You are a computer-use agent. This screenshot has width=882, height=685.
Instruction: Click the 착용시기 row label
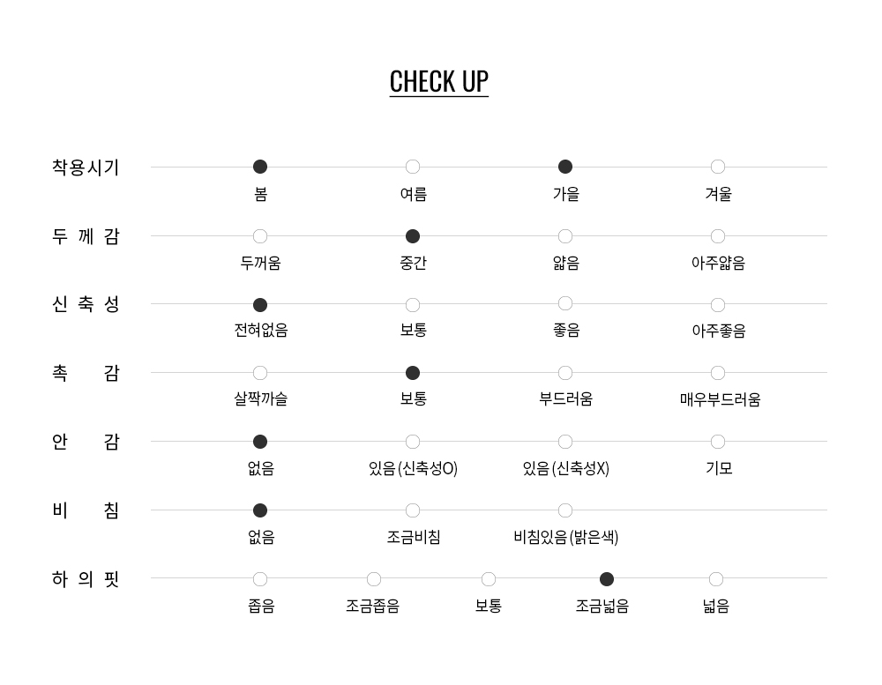click(x=86, y=168)
